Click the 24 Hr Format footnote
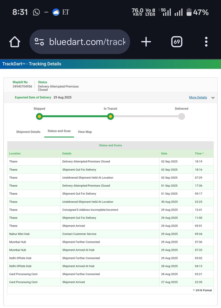Image resolution: width=221 pixels, height=308 pixels. point(202,291)
